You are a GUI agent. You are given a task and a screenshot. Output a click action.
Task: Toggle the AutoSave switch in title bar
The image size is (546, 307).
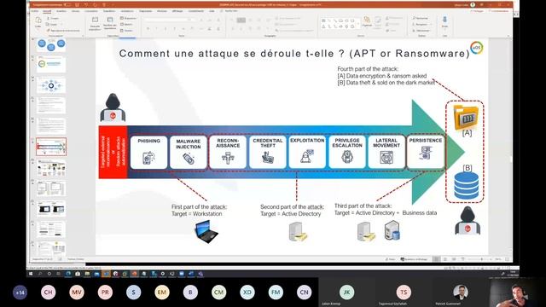(x=67, y=4)
